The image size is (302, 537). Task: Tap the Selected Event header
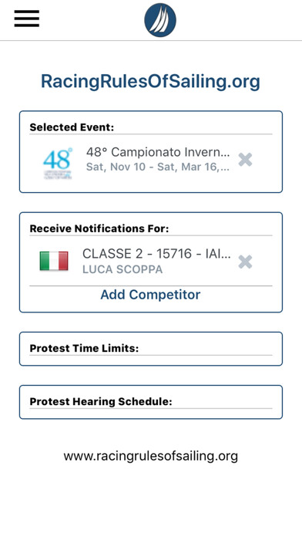point(72,127)
